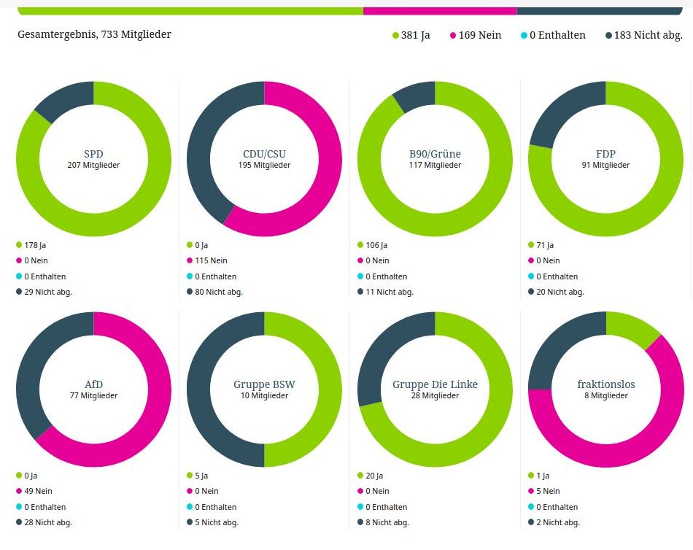Click "207 Mitglieder" in the SPD donut
This screenshot has height=550, width=693.
coord(93,166)
